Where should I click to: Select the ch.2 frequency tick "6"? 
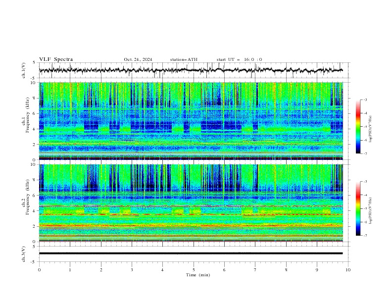tap(35, 196)
